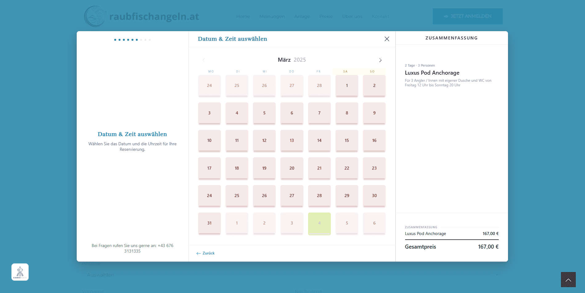Click the '2 Tage' label in summary
The width and height of the screenshot is (585, 293).
(410, 65)
